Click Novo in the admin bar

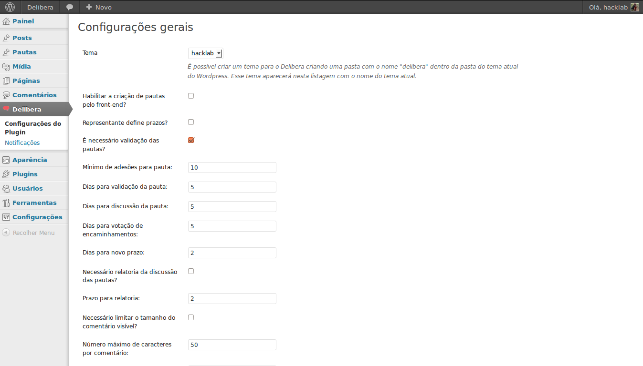[104, 7]
